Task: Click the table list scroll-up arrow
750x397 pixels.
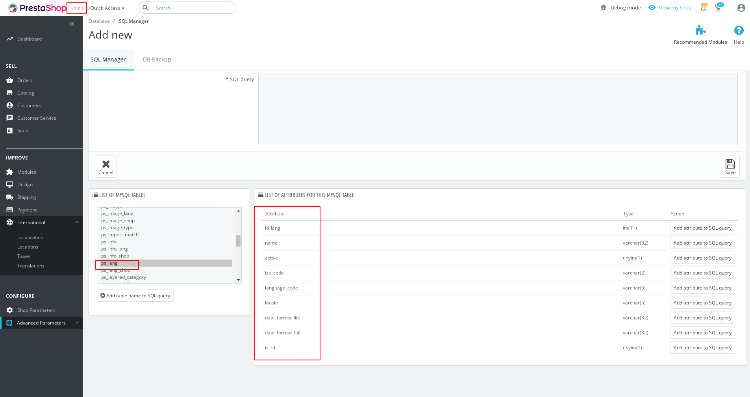Action: point(238,211)
